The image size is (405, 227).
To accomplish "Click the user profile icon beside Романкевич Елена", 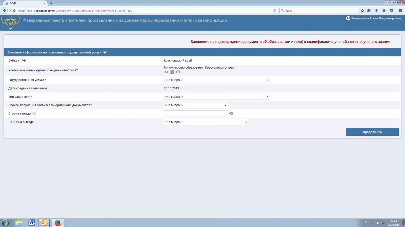I will click(x=348, y=18).
